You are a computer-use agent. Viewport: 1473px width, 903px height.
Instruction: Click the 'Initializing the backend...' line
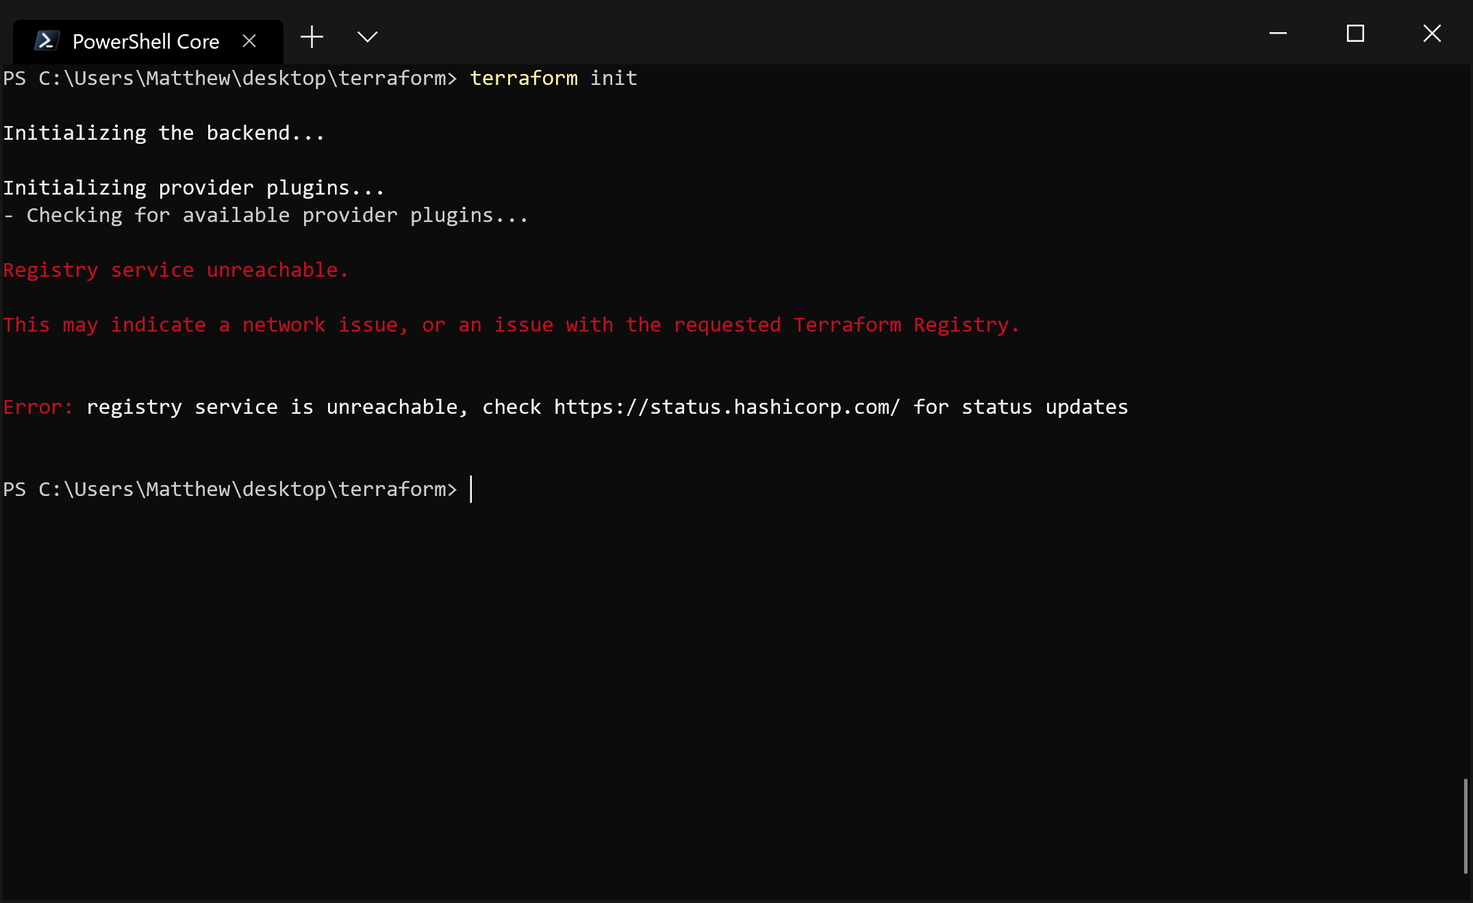[x=164, y=133]
